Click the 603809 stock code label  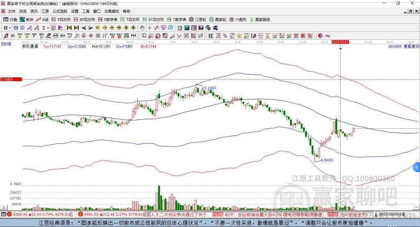pyautogui.click(x=395, y=46)
